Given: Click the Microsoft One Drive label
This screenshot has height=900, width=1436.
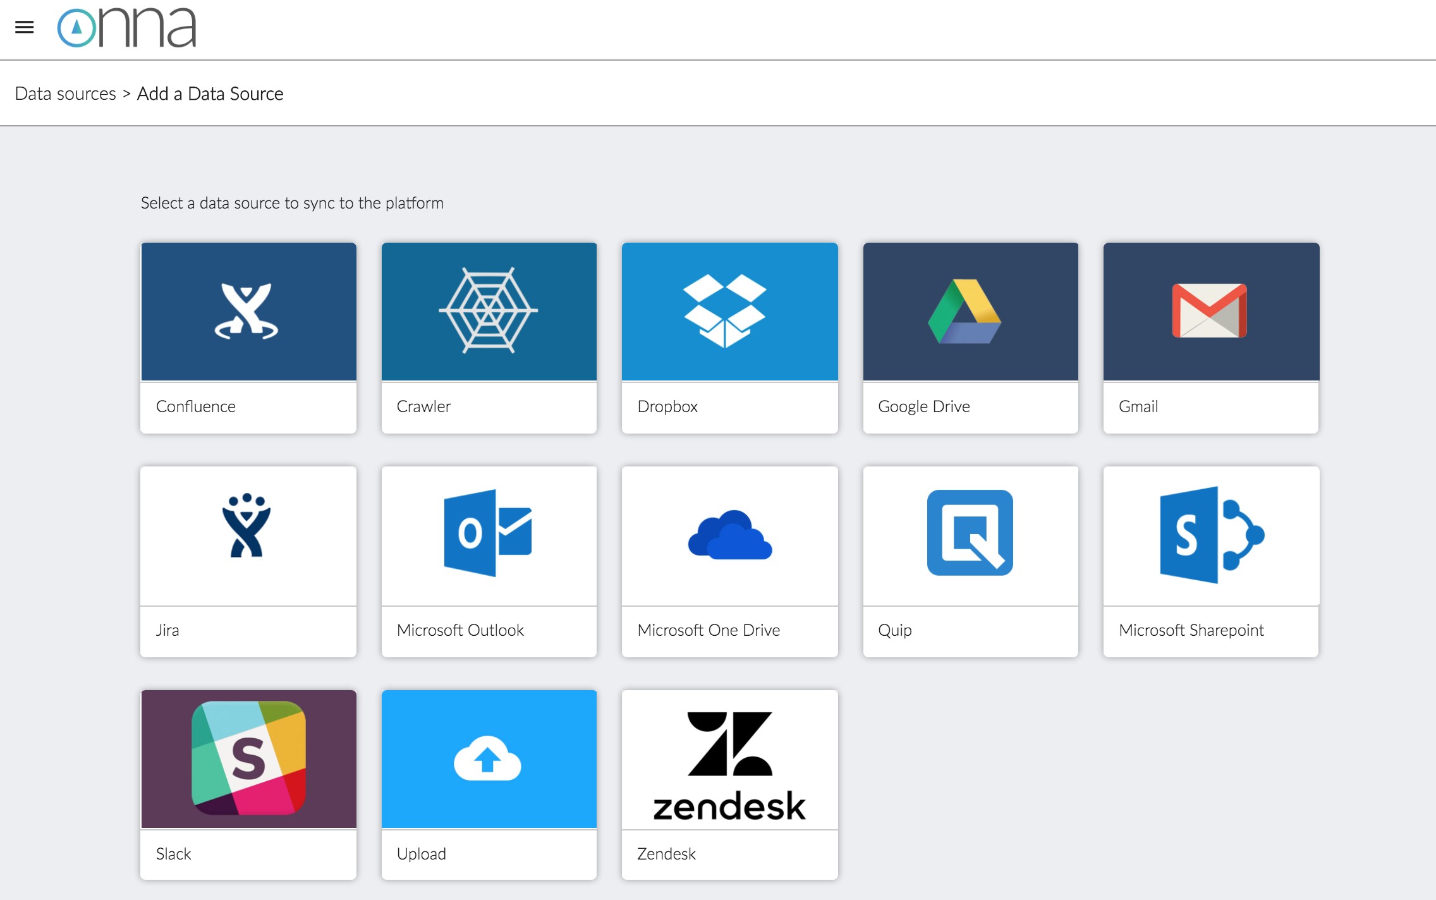Looking at the screenshot, I should pyautogui.click(x=709, y=630).
